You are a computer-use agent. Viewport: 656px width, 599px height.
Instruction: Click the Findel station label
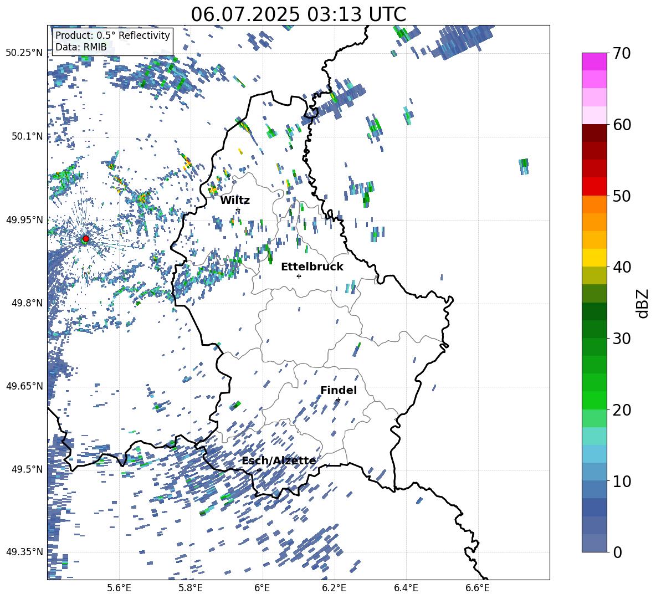pyautogui.click(x=339, y=390)
